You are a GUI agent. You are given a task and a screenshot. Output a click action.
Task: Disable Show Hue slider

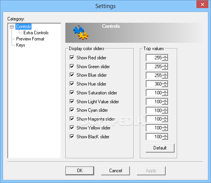[x=72, y=84]
